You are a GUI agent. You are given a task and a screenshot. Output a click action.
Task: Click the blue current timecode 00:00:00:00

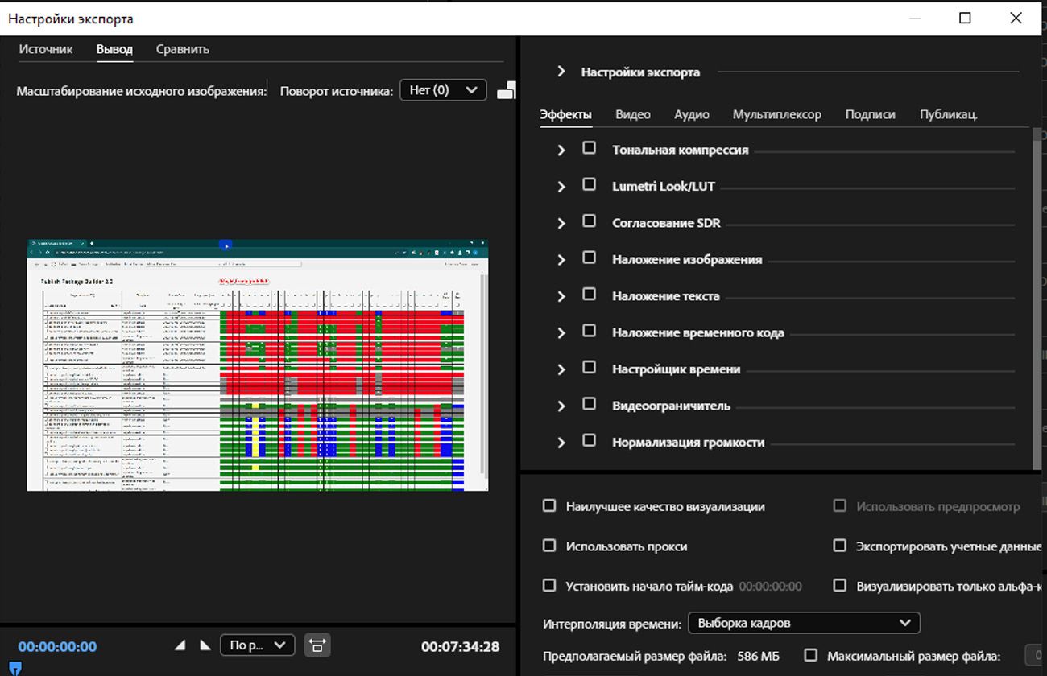(x=57, y=646)
